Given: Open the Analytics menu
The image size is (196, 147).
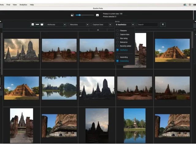Looking at the screenshot, I should pyautogui.click(x=23, y=5).
